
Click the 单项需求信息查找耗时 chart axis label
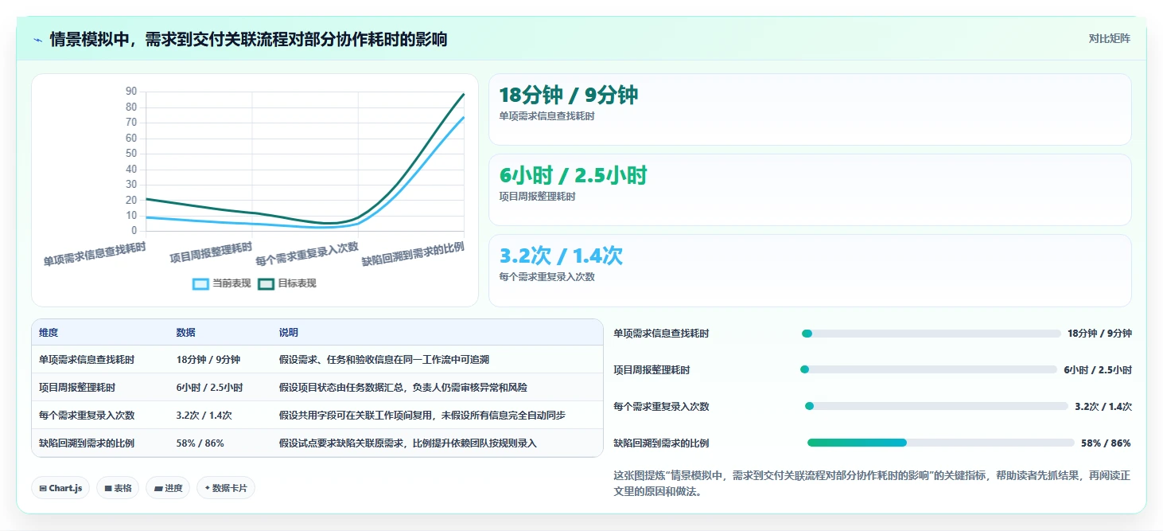tap(95, 254)
